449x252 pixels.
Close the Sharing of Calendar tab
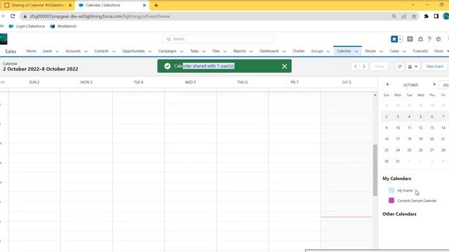click(70, 5)
